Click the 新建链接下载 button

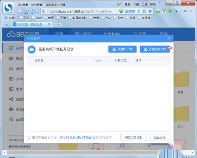coord(155,49)
